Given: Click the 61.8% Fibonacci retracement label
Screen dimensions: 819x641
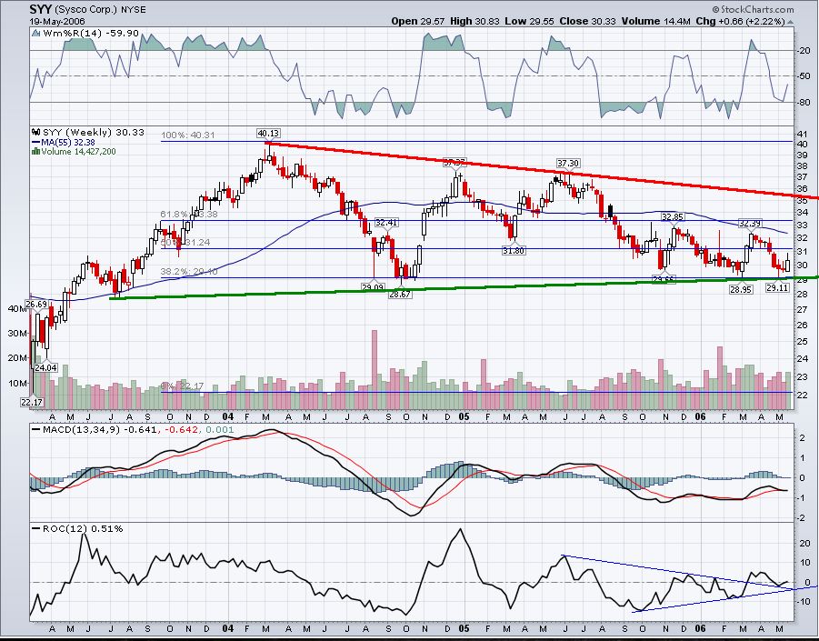Looking at the screenshot, I should pos(188,215).
